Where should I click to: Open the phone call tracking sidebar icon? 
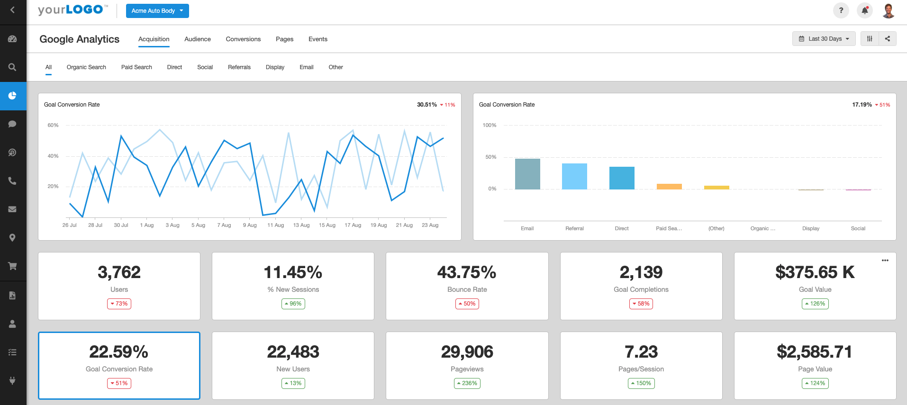point(13,181)
